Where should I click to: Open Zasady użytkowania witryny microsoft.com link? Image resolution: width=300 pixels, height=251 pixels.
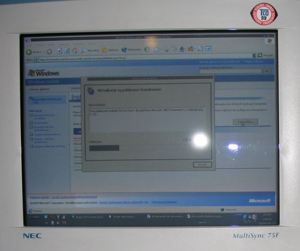(123, 202)
